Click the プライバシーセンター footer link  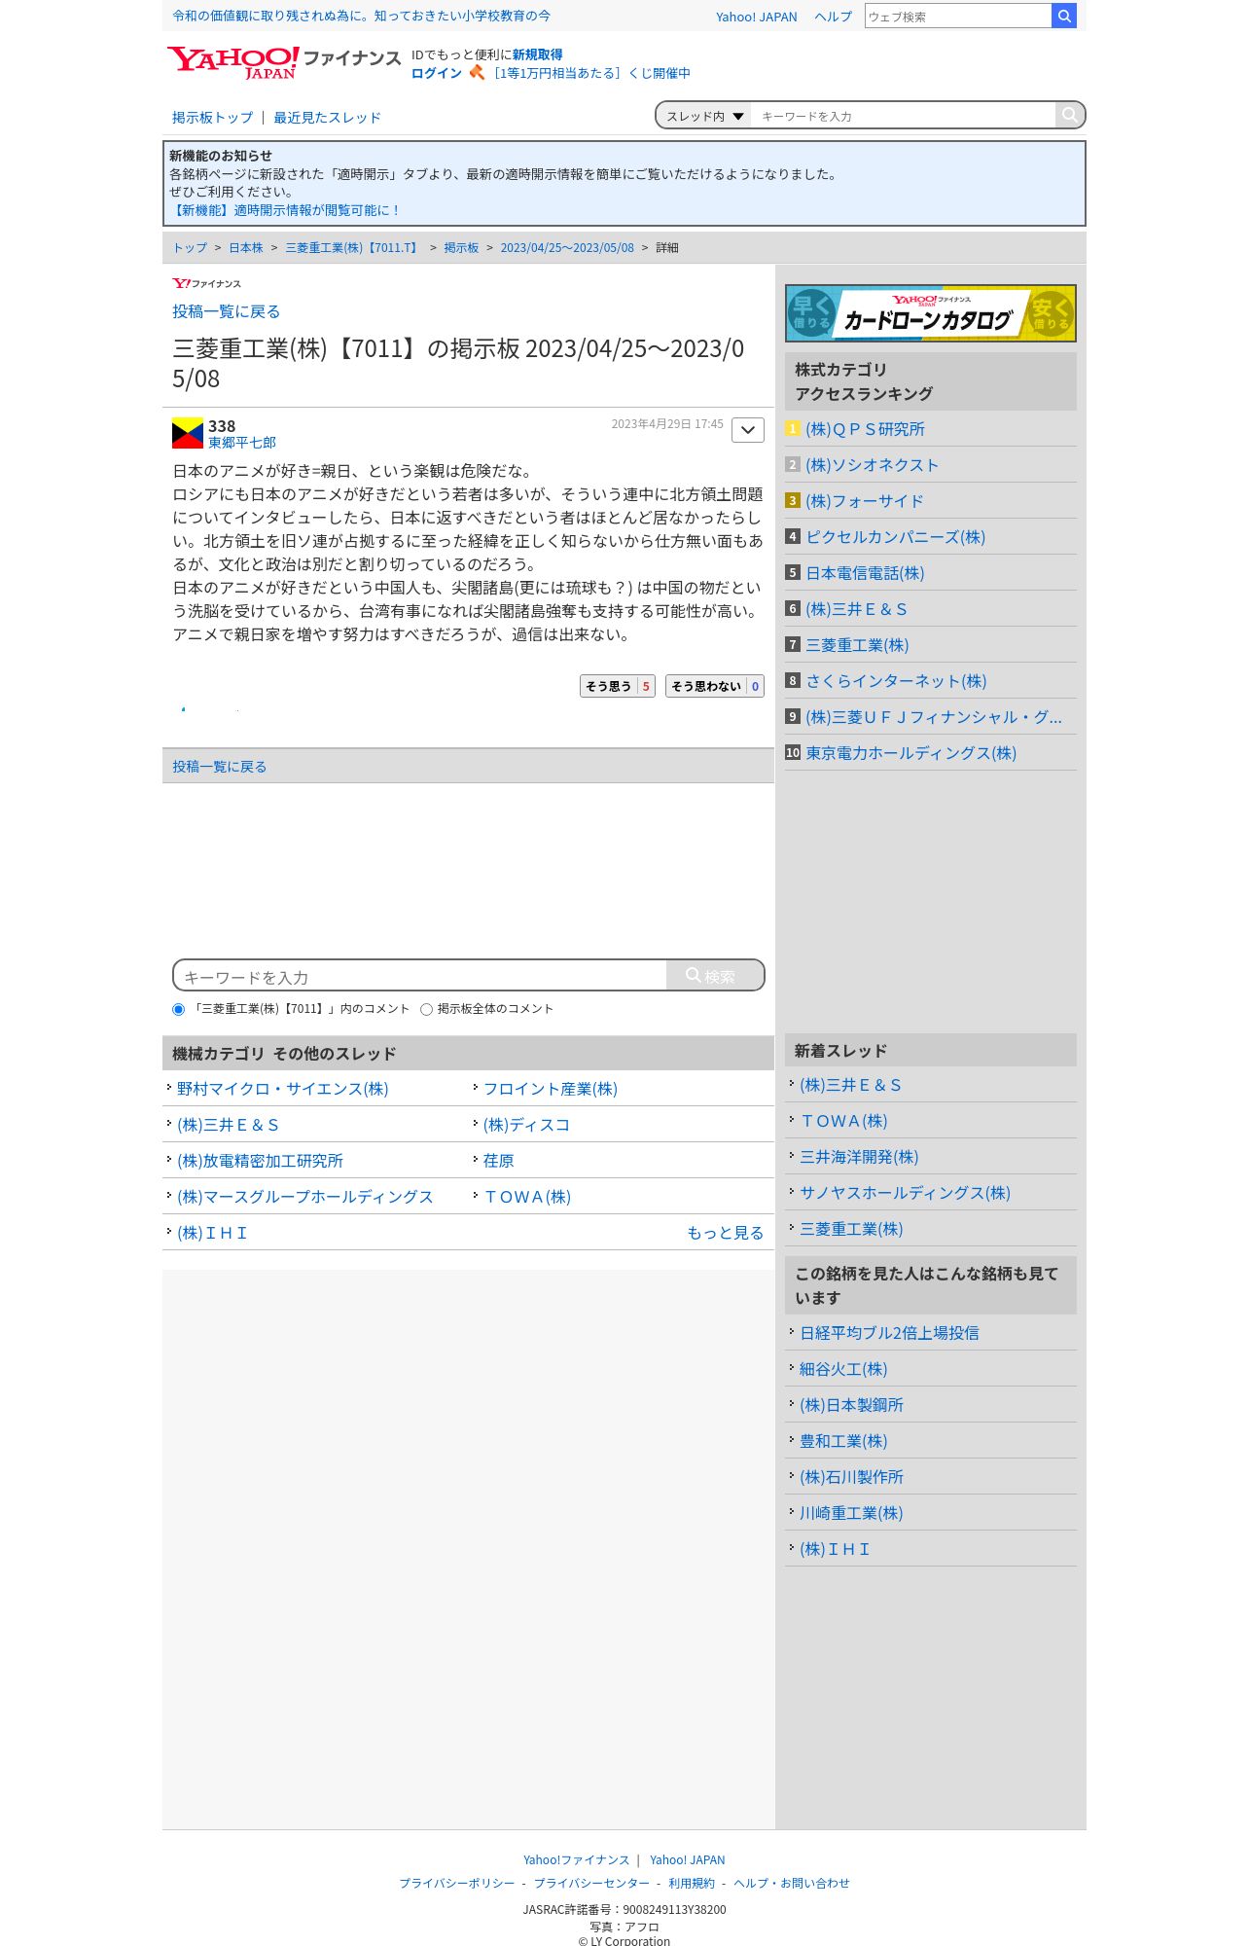pos(591,1884)
